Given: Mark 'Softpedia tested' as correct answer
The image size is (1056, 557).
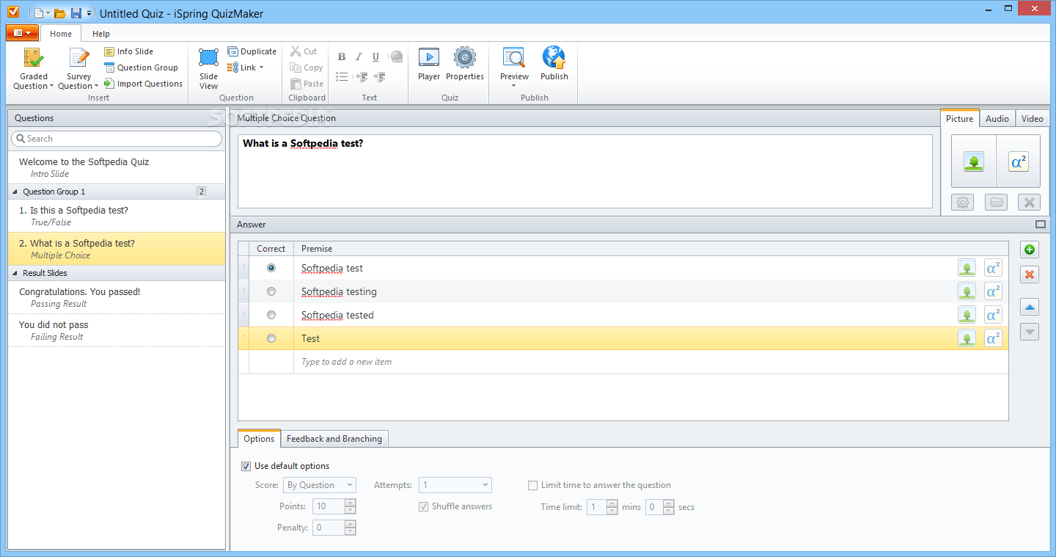Looking at the screenshot, I should (x=271, y=316).
